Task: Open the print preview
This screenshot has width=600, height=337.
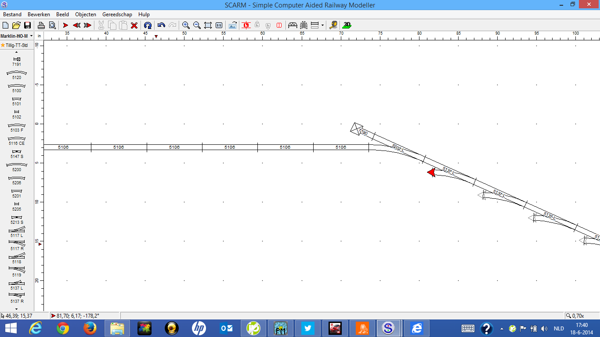Action: point(52,25)
